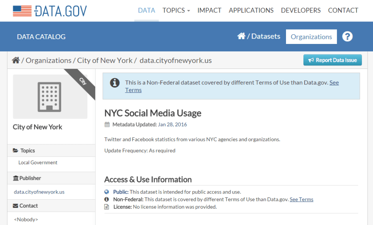
Task: Expand the Topics dropdown menu
Action: coord(176,11)
